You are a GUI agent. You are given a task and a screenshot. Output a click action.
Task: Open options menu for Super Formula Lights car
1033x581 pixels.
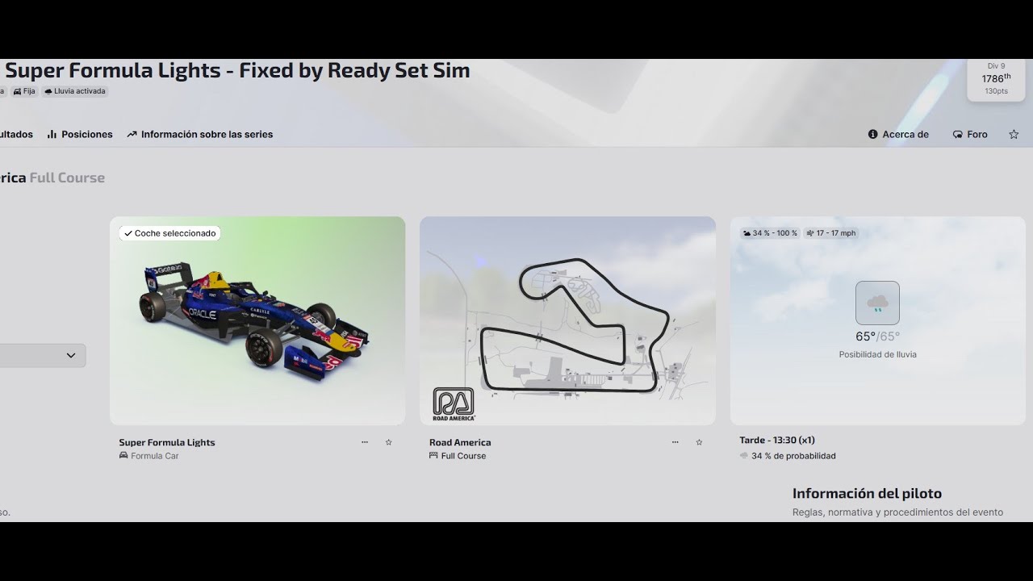point(365,442)
